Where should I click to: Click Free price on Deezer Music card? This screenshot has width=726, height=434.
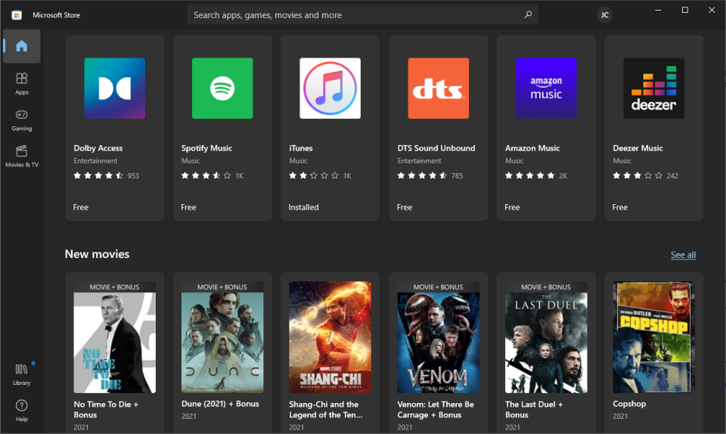point(620,207)
